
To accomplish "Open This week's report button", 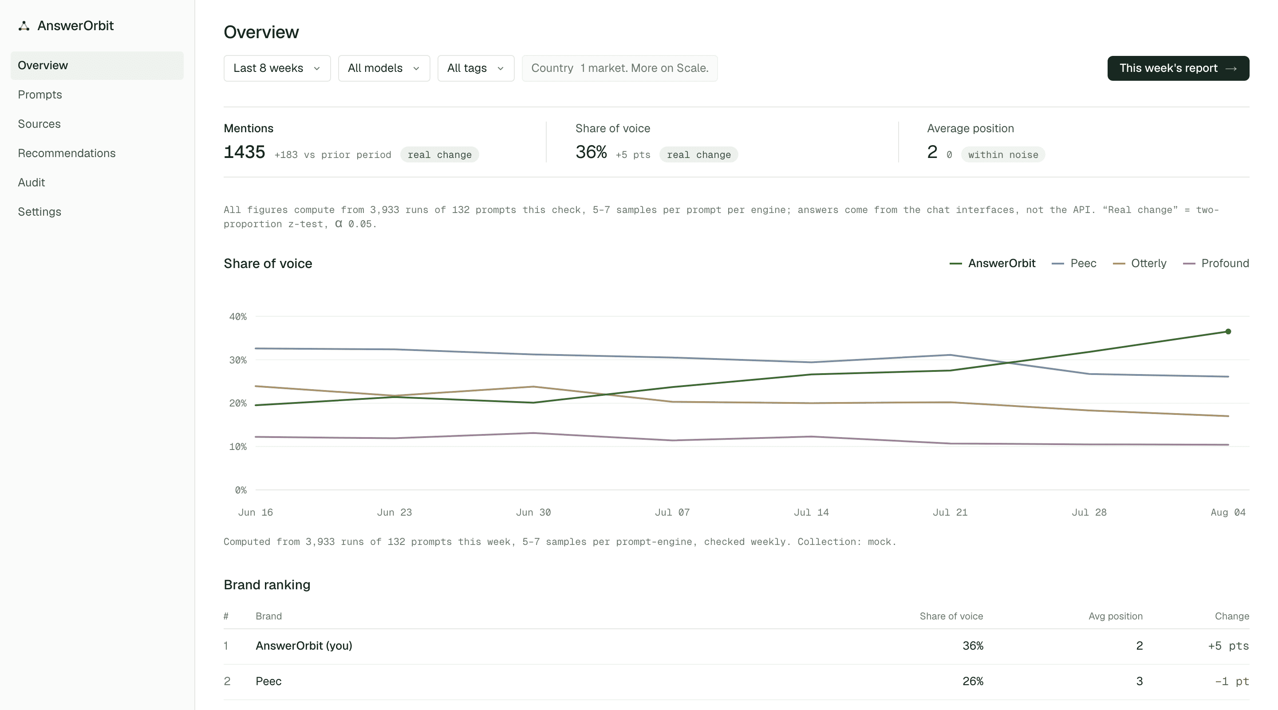I will (x=1178, y=68).
